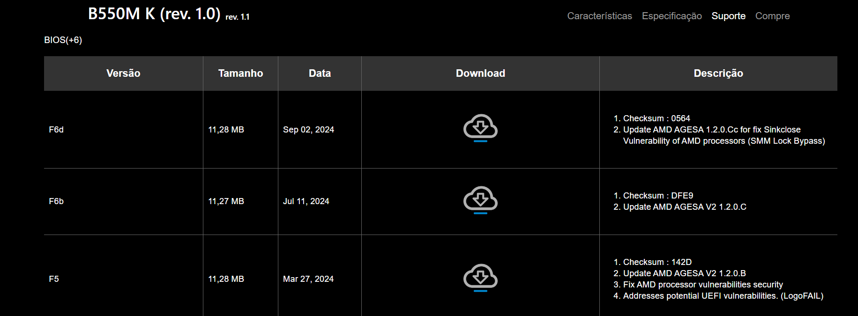Viewport: 858px width, 316px height.
Task: Select the Suporte tab
Action: point(728,16)
